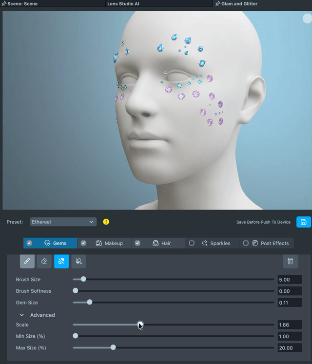Uncheck the Gems checkbox

(x=29, y=243)
